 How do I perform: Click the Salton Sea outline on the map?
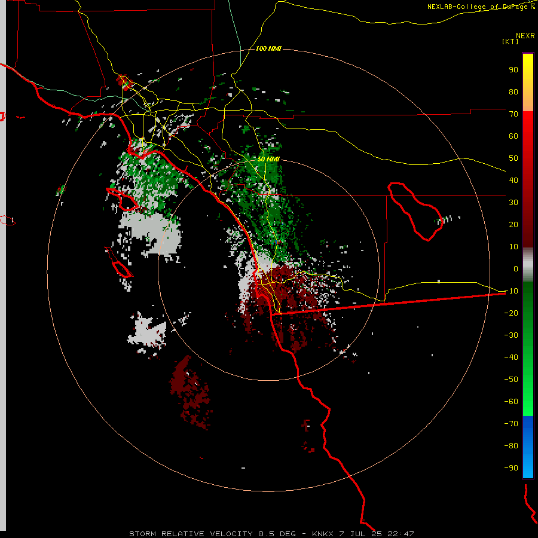point(415,212)
